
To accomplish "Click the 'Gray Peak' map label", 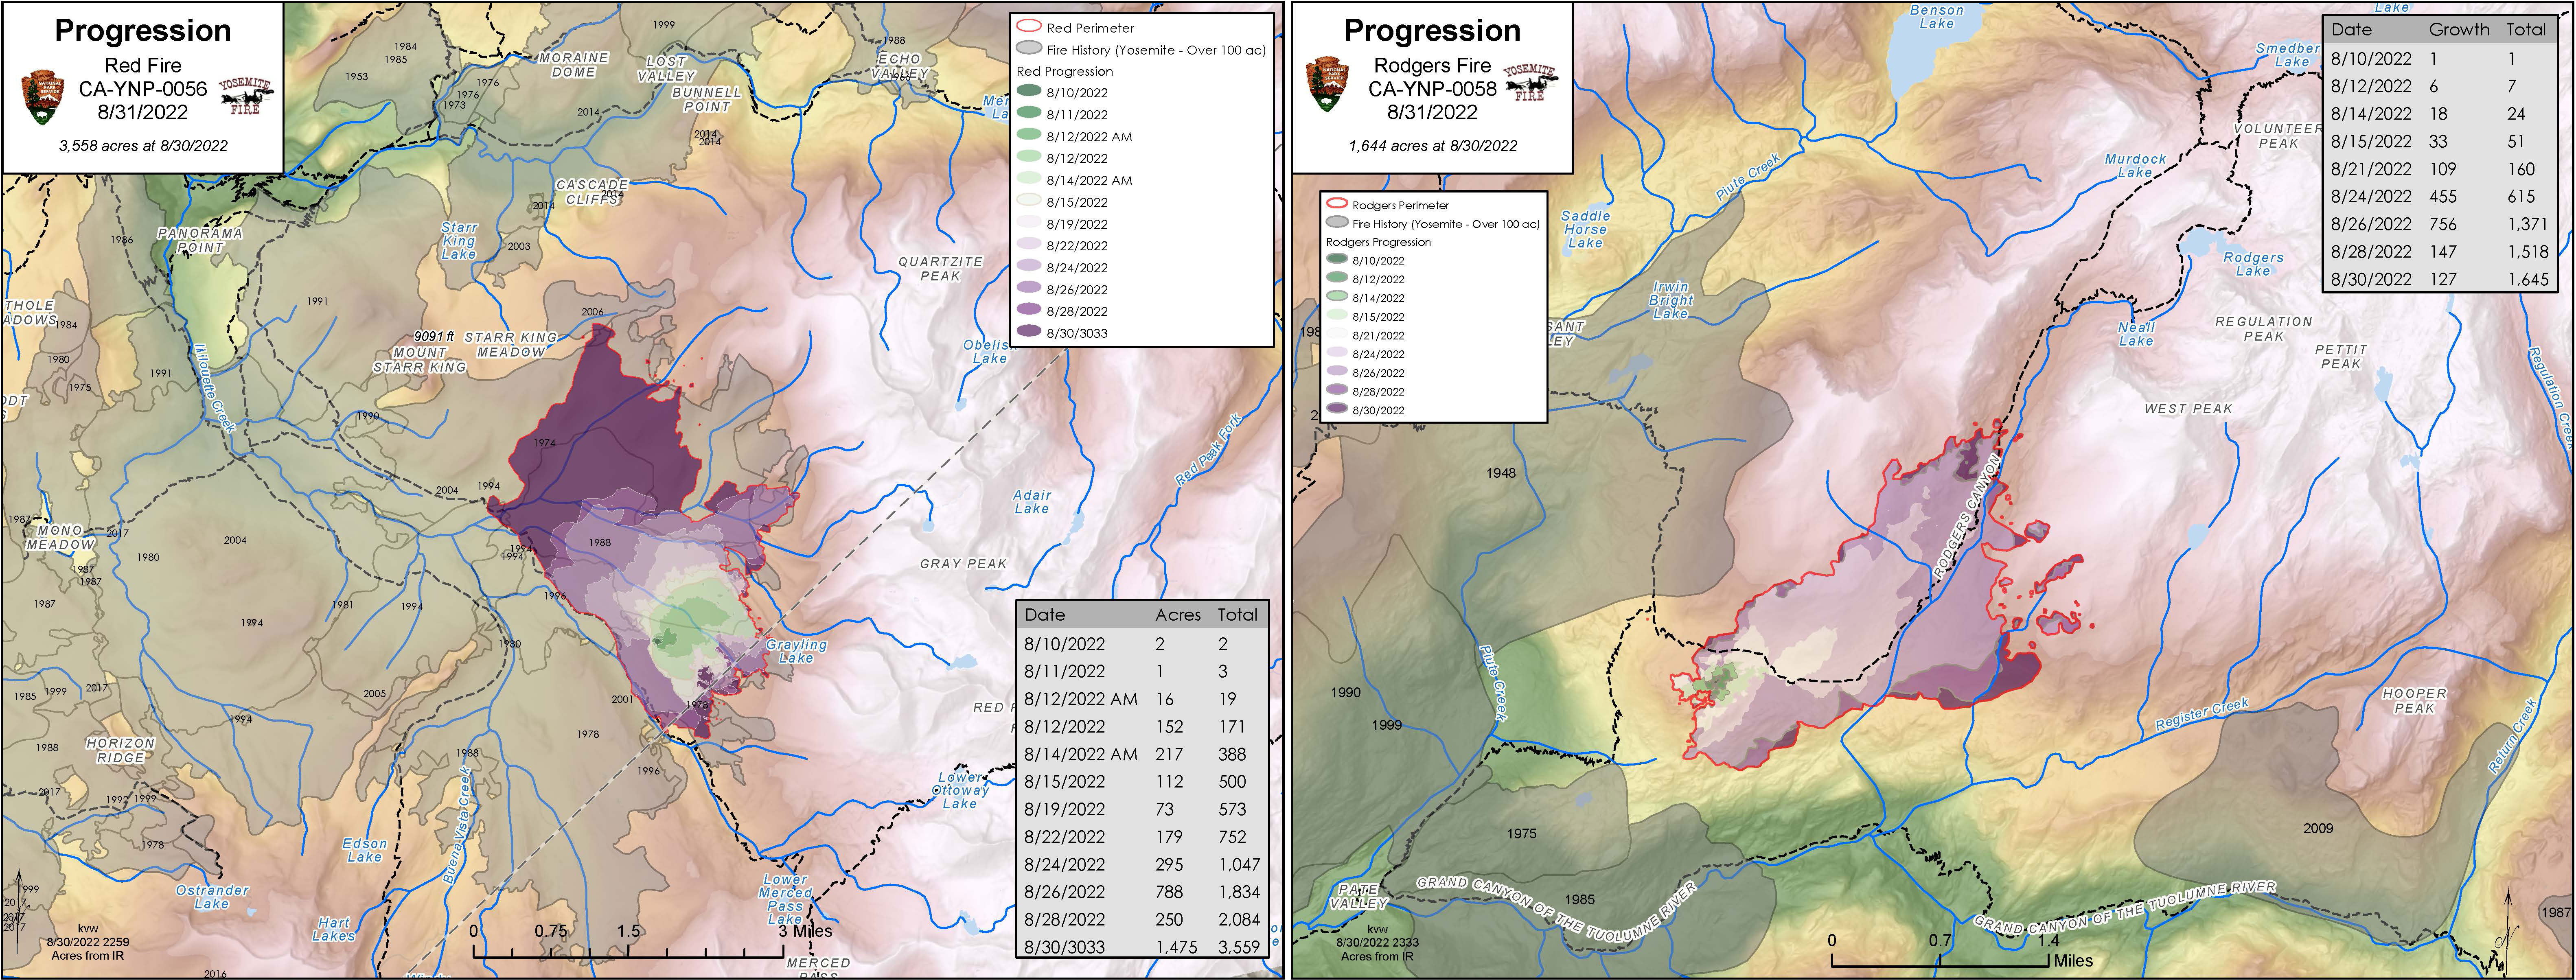I will click(x=963, y=564).
